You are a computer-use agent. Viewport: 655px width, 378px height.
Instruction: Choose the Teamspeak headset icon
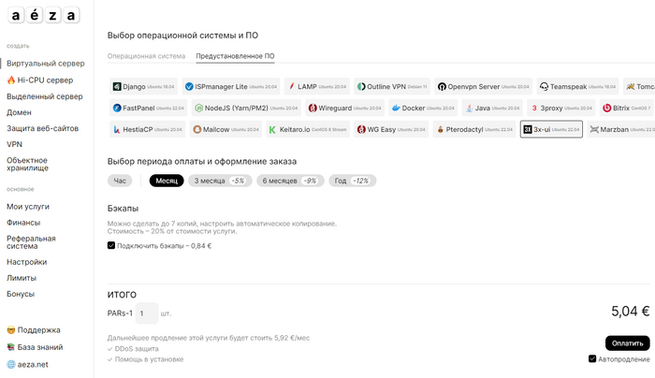(x=544, y=86)
